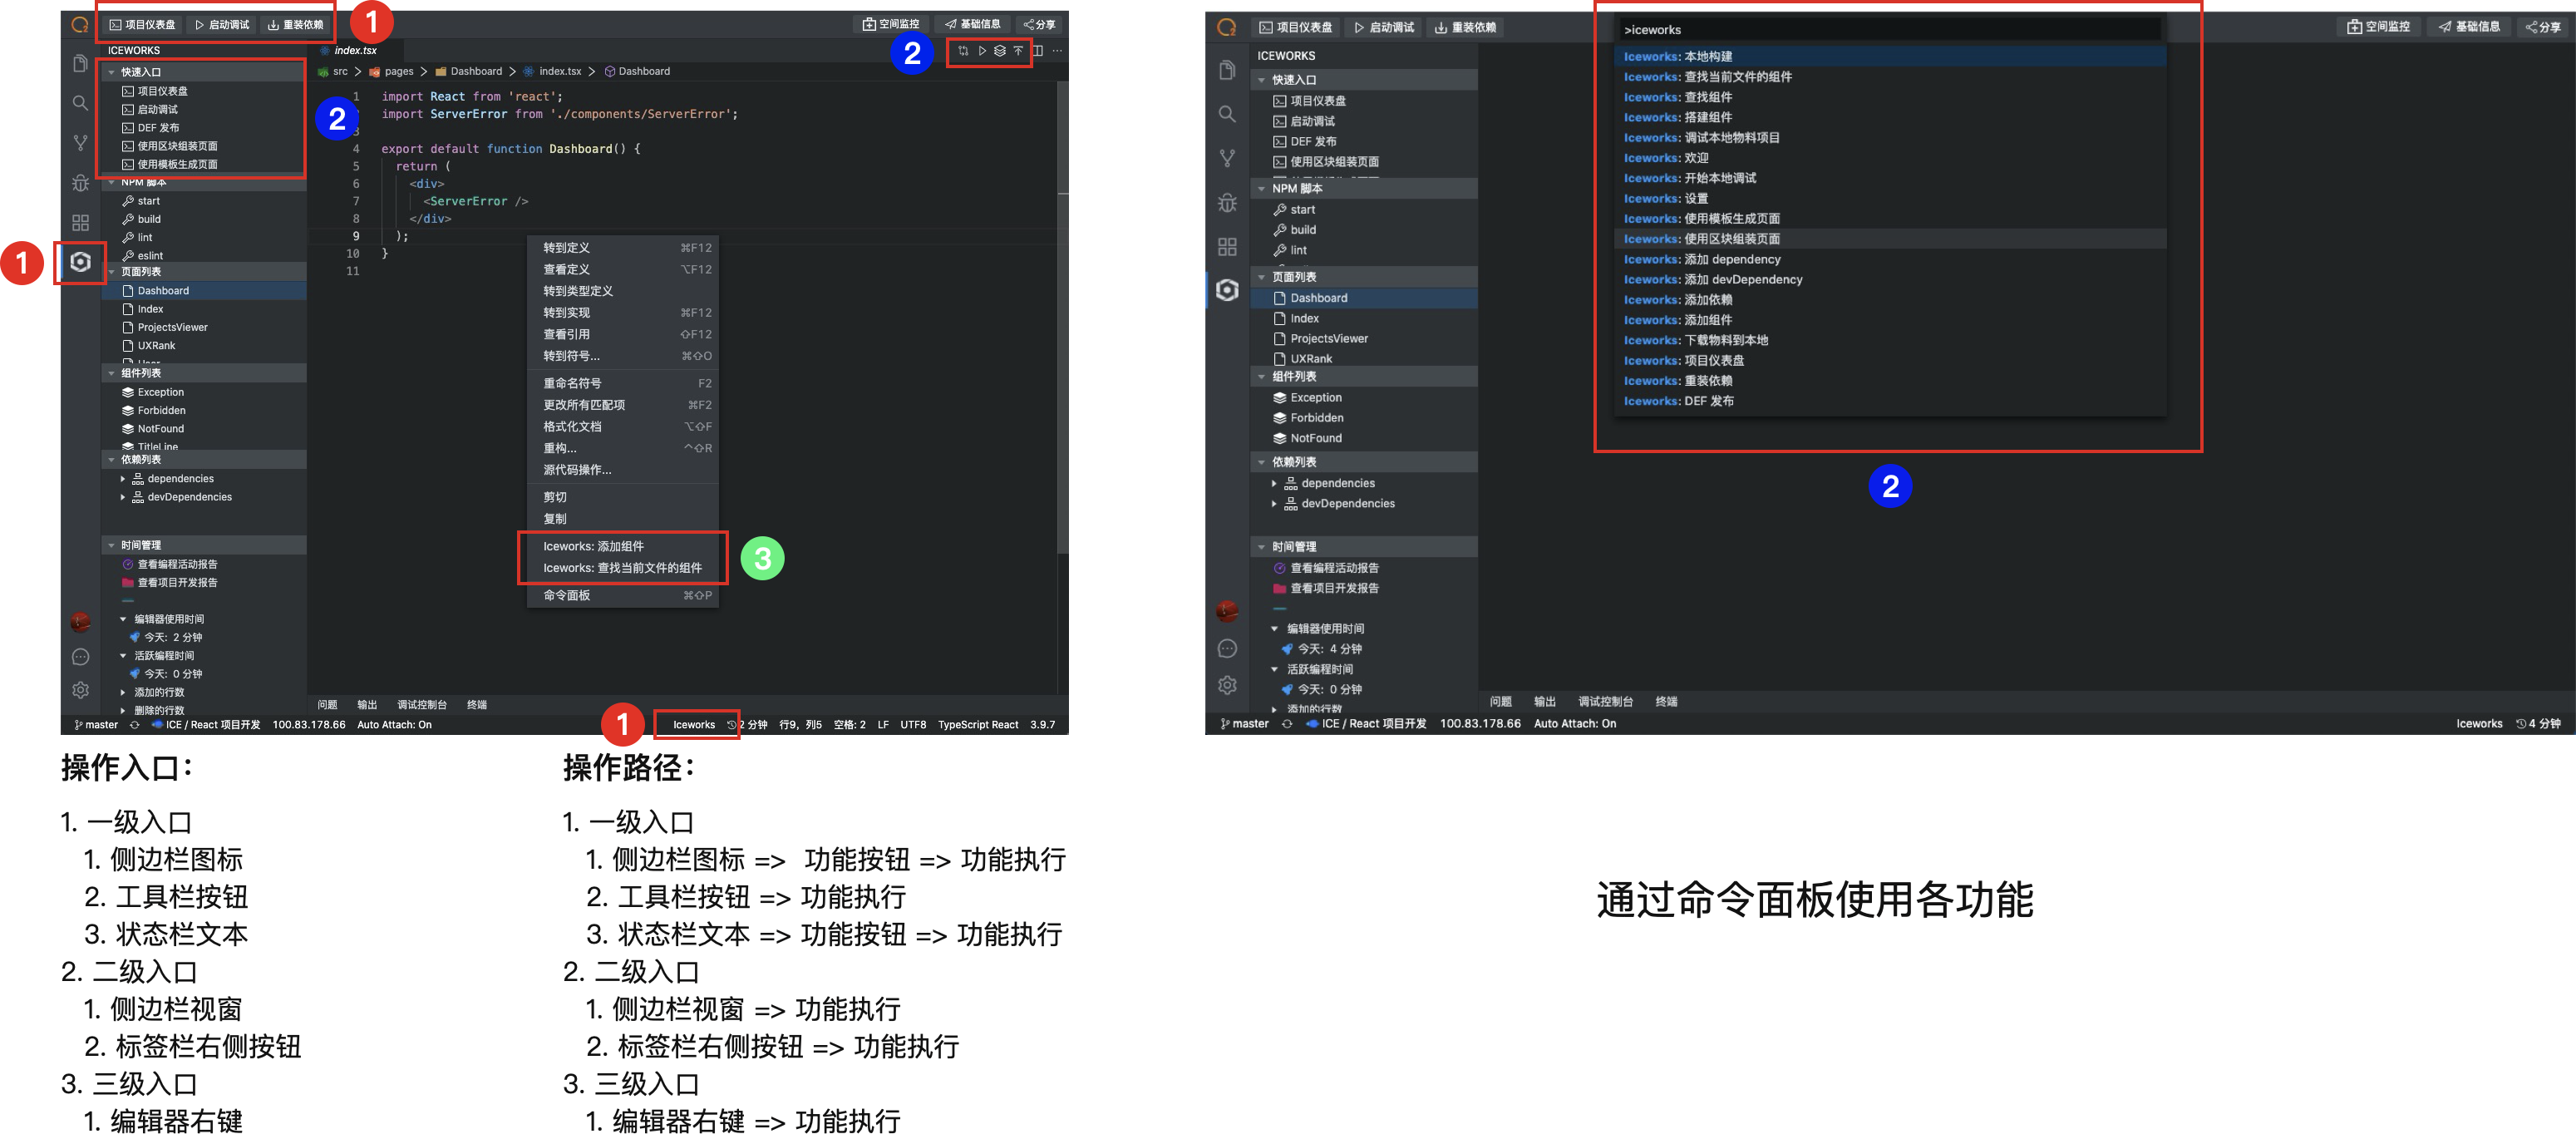The width and height of the screenshot is (2576, 1134).
Task: Open the Explorer file icon in the activity bar
Action: [x=80, y=64]
